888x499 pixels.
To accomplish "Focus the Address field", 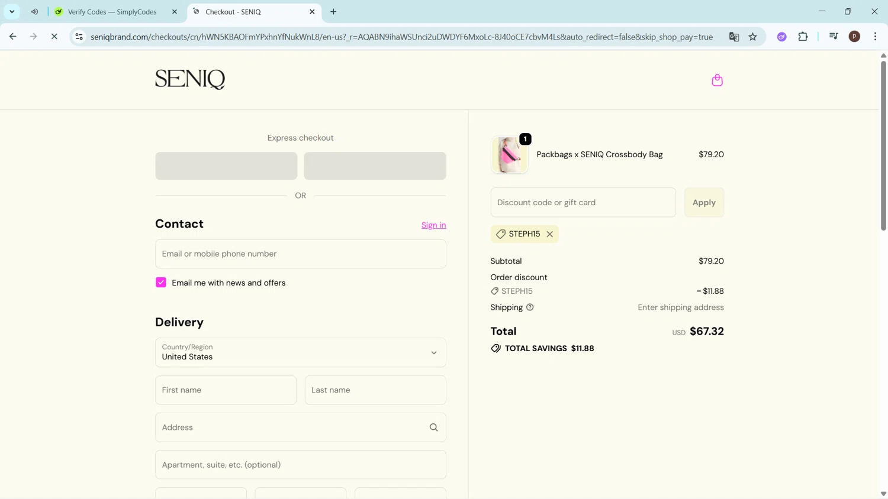I will [301, 427].
